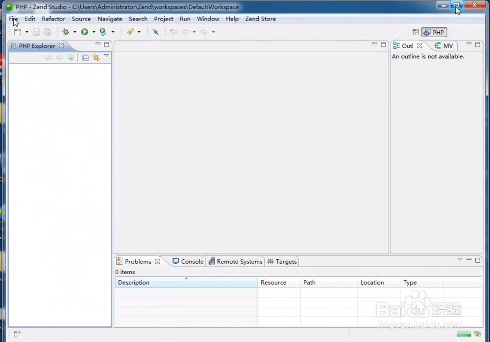Image resolution: width=490 pixels, height=342 pixels.
Task: Open the Source menu
Action: point(81,19)
